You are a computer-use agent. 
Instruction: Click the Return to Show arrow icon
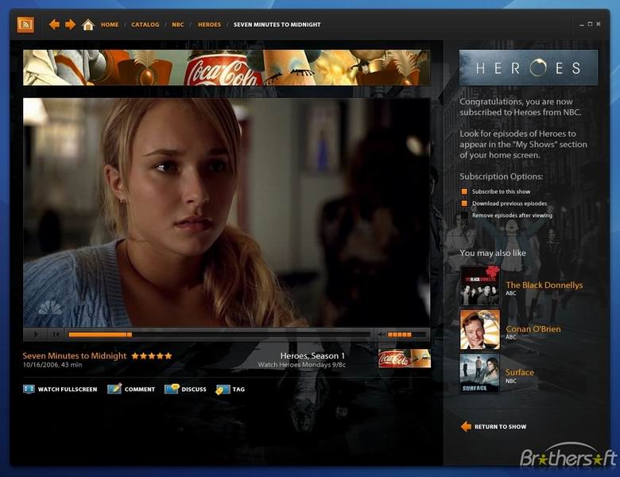coord(466,426)
